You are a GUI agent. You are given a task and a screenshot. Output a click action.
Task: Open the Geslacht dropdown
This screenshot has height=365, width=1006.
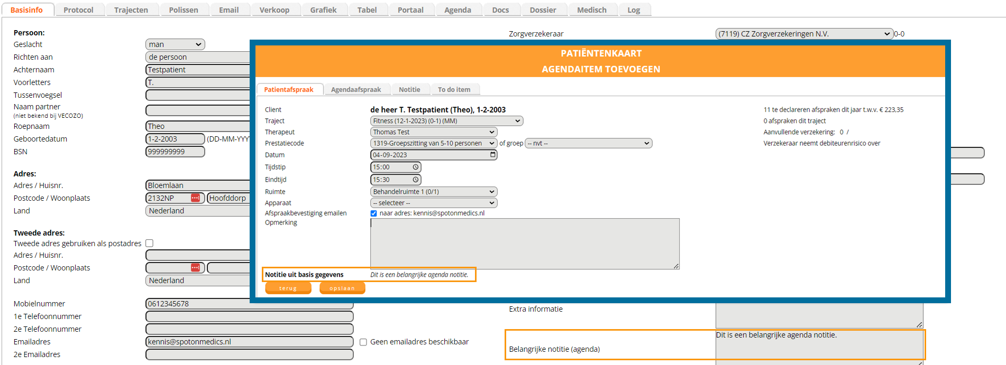(175, 44)
